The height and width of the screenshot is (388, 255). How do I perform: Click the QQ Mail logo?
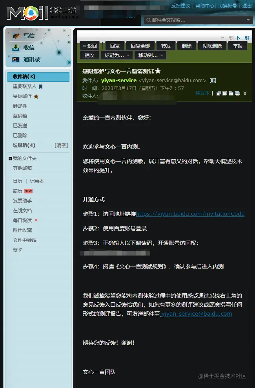pos(42,13)
